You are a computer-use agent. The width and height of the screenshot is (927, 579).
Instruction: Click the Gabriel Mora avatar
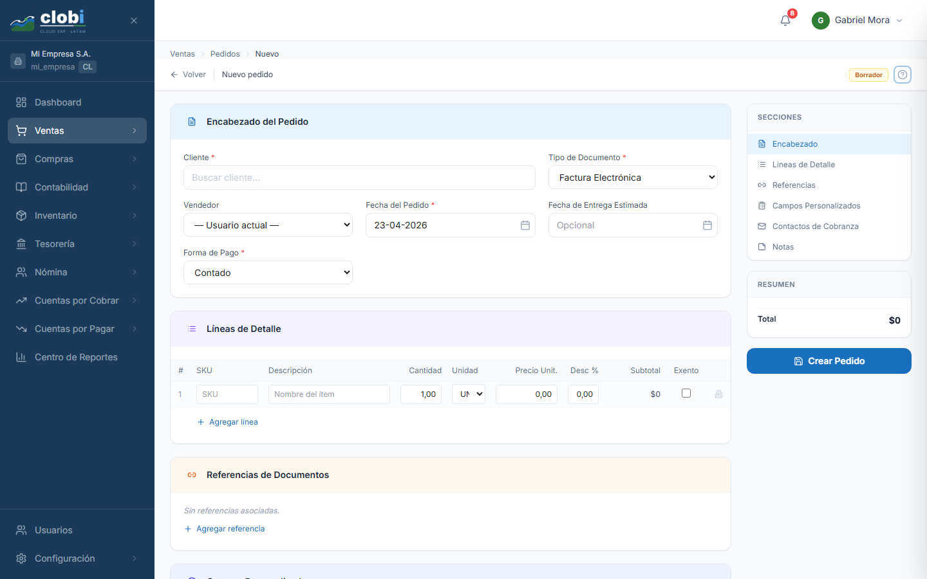pyautogui.click(x=821, y=21)
